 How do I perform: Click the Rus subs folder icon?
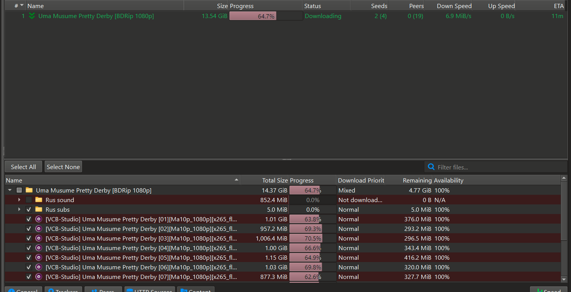38,209
